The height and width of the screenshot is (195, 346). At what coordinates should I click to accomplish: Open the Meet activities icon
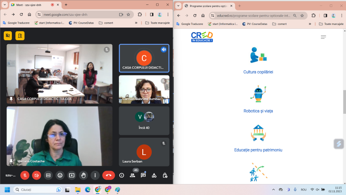click(154, 175)
